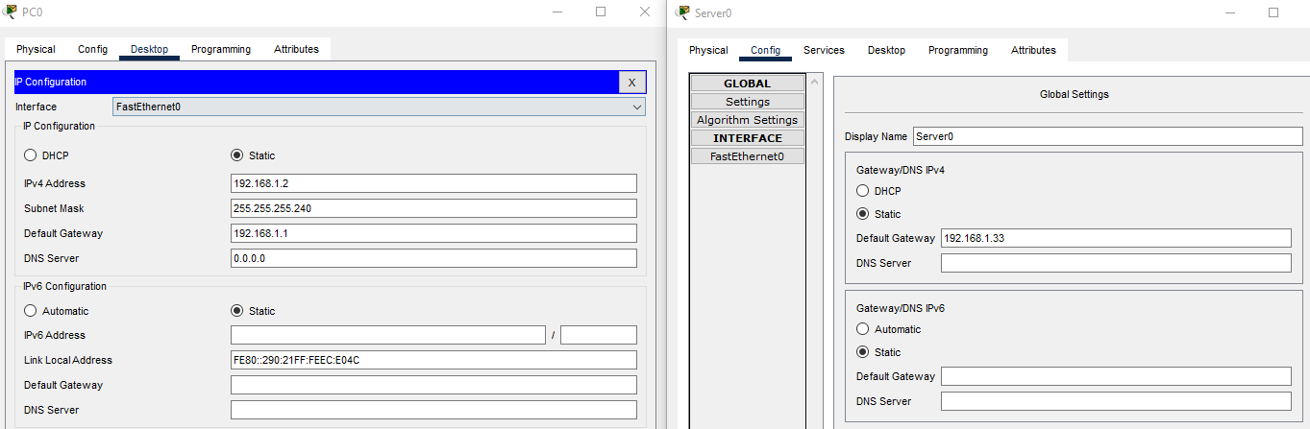Image resolution: width=1310 pixels, height=429 pixels.
Task: Click the Subnet Mask field in PC0
Action: pyautogui.click(x=433, y=208)
